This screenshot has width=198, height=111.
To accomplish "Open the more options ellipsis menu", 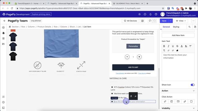I will click(x=193, y=21).
